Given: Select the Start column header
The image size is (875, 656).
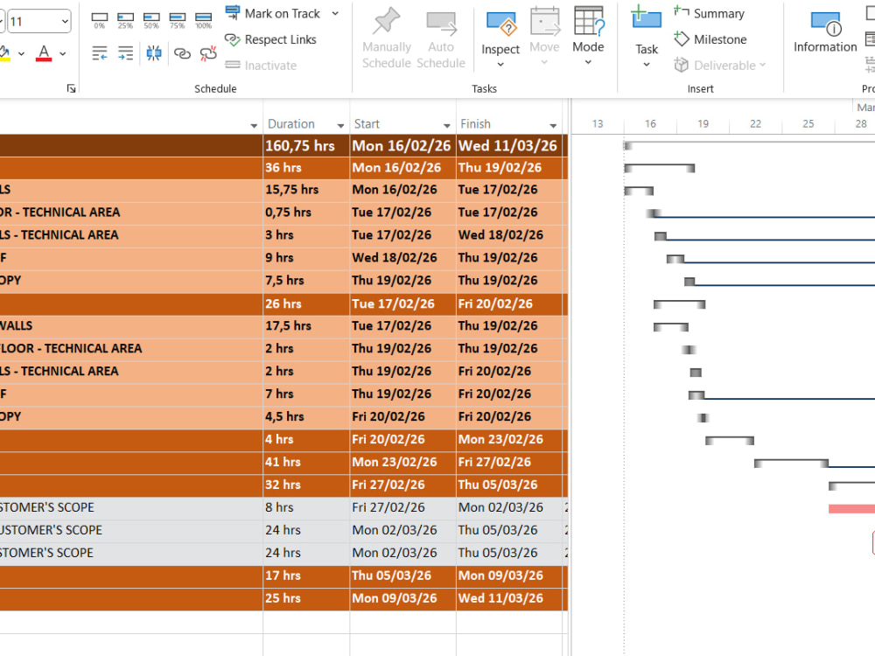Looking at the screenshot, I should tap(402, 124).
